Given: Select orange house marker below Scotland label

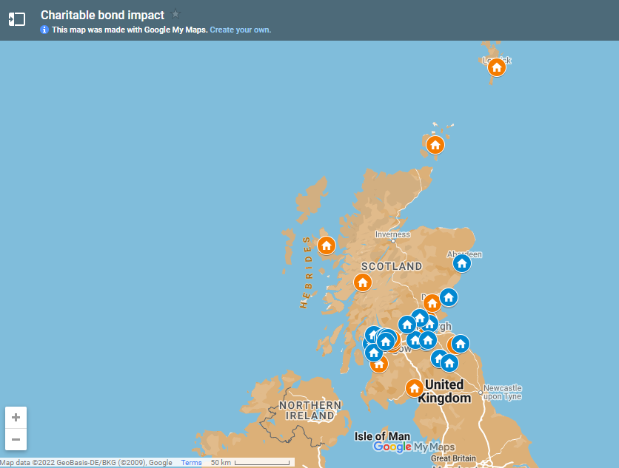Looking at the screenshot, I should 362,282.
